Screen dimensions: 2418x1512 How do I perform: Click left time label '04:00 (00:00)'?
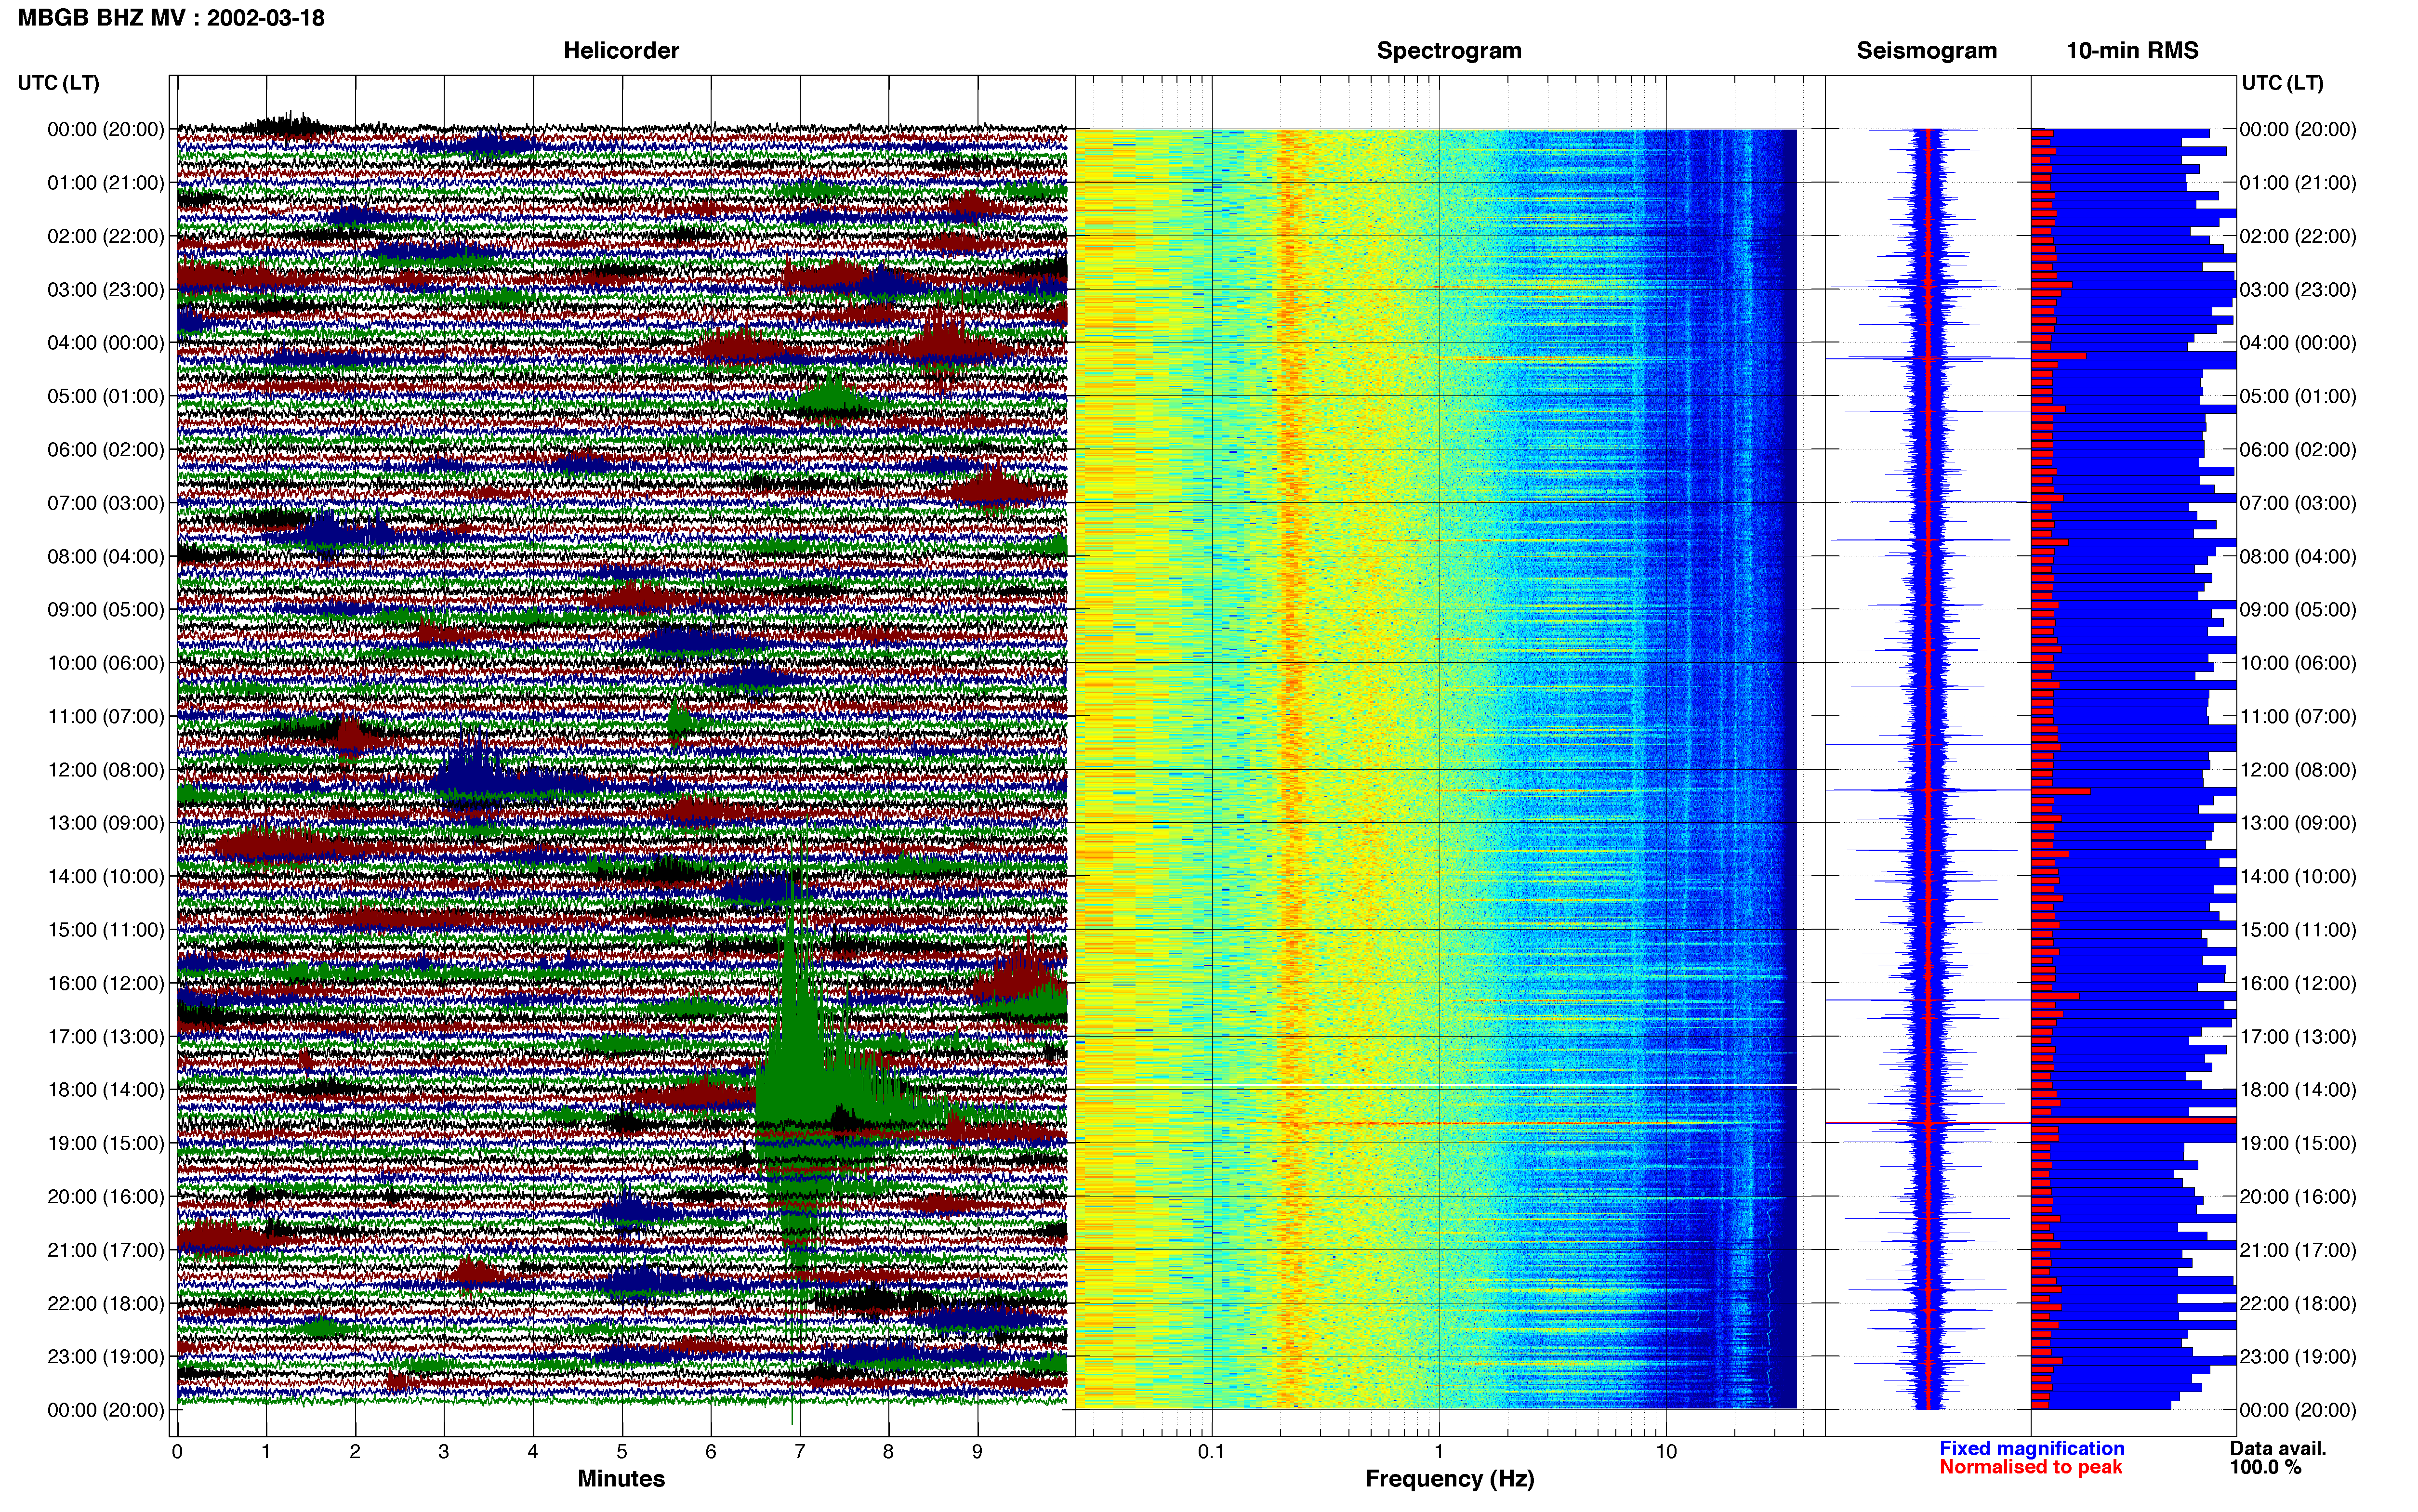106,343
